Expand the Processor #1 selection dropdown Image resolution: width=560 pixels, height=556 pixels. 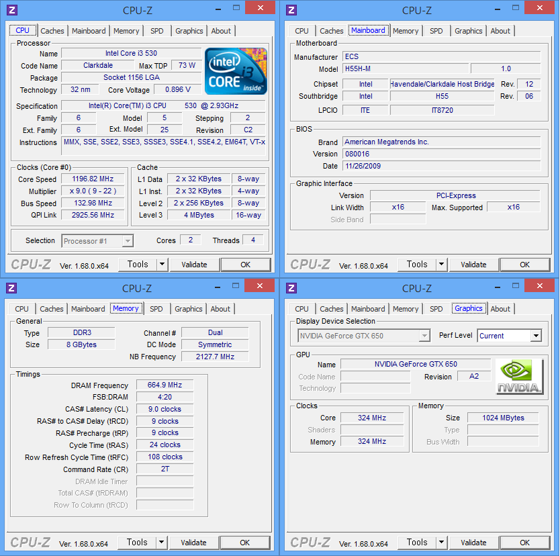(x=128, y=241)
